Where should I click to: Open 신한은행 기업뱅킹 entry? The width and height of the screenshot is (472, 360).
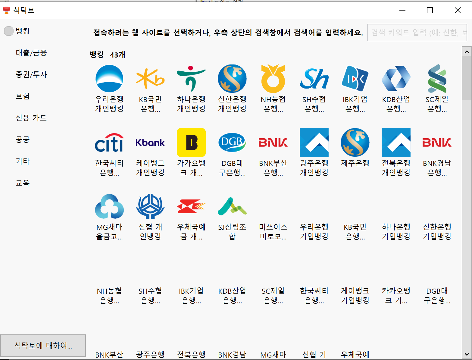(437, 232)
